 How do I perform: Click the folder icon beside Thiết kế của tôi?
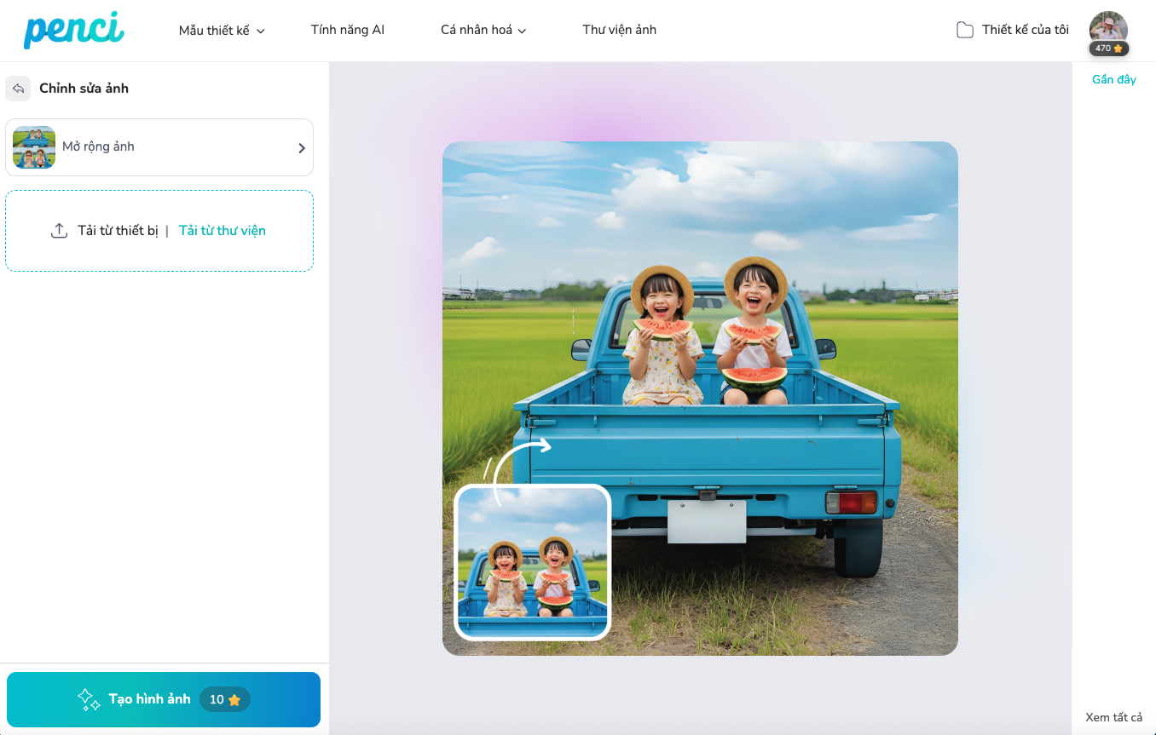tap(964, 30)
